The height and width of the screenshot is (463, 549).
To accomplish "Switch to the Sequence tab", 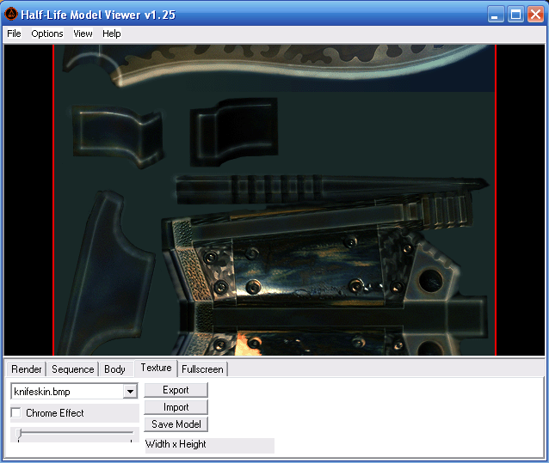I will (x=73, y=369).
